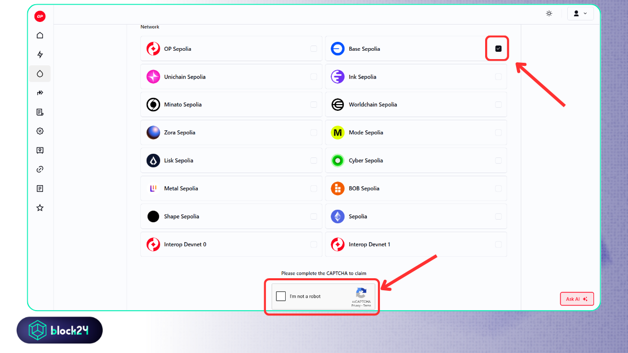This screenshot has width=628, height=353.
Task: Check the OP Sepolia checkbox
Action: 313,49
